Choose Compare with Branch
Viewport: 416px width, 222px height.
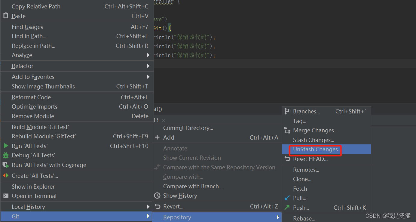click(x=217, y=186)
